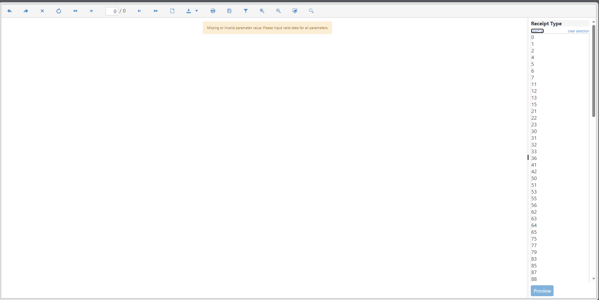
Task: Click the 'clear selection' link
Action: point(578,31)
